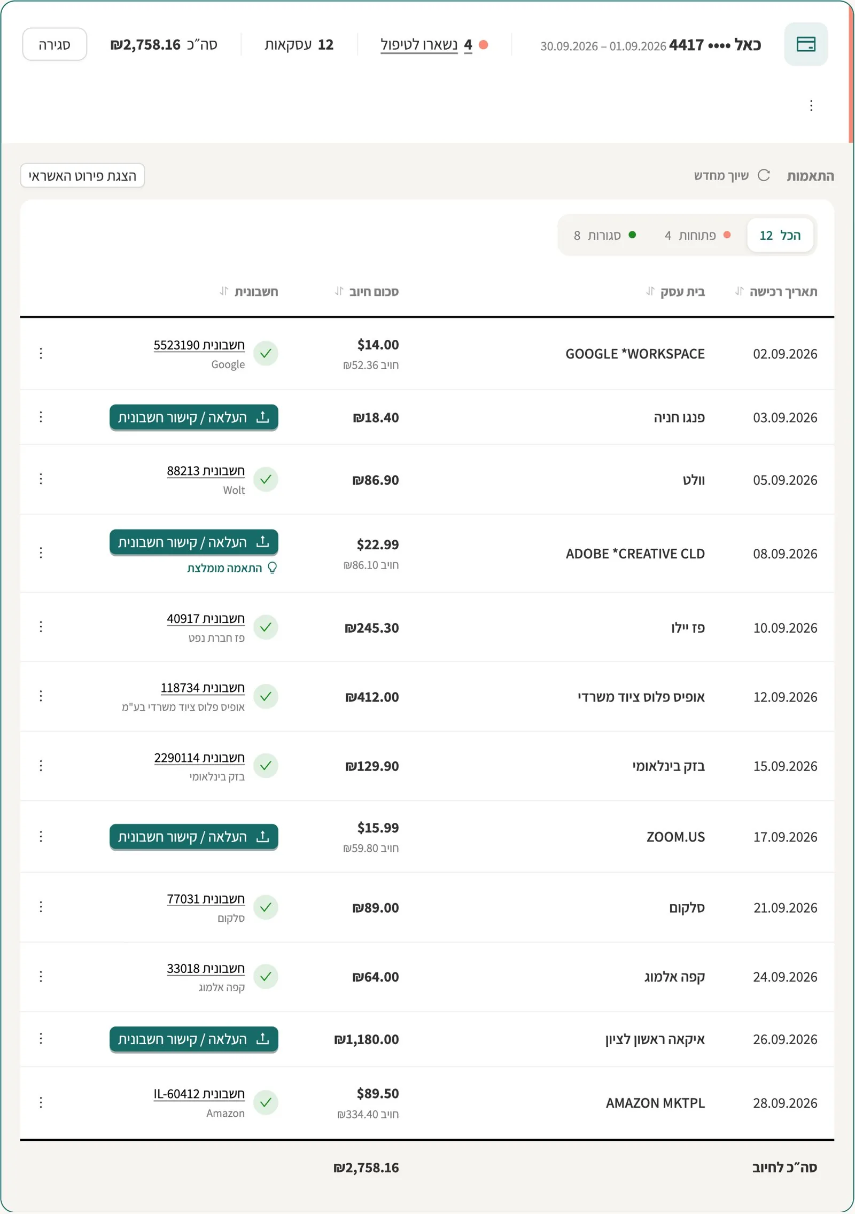Upload invoice for ADOBE *CREATIVE CLD

tap(194, 542)
